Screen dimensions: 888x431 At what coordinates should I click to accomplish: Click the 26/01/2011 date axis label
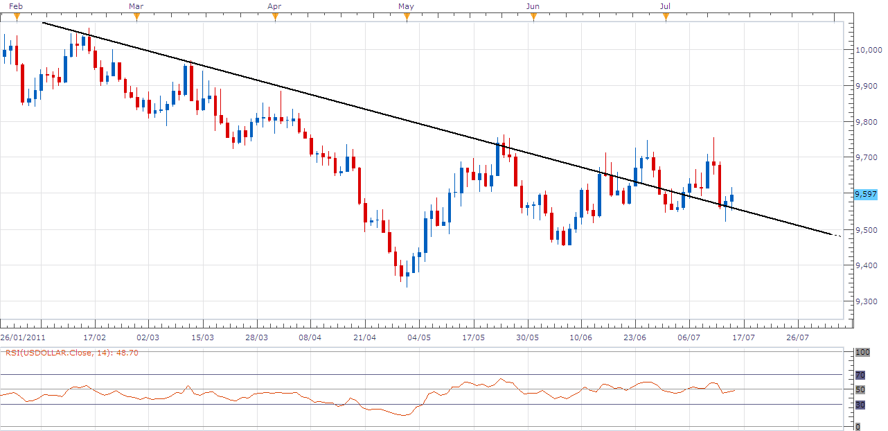23,337
